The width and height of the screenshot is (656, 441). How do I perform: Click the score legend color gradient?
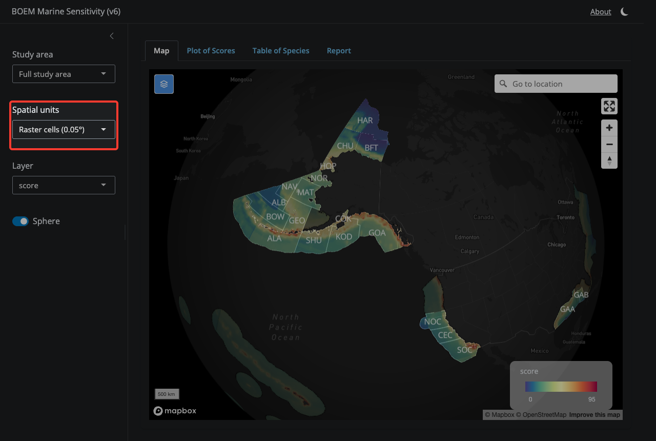(x=561, y=387)
